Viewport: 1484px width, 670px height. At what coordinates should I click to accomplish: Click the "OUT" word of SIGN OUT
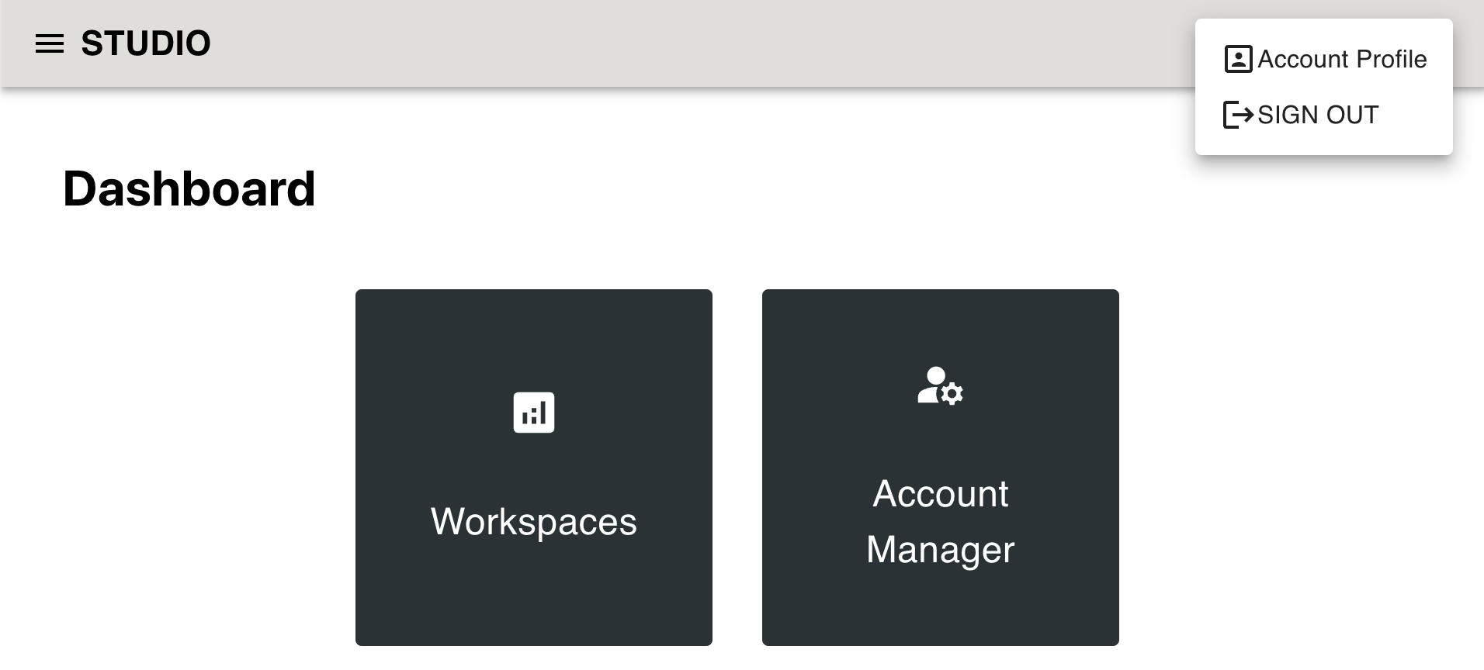coord(1351,115)
